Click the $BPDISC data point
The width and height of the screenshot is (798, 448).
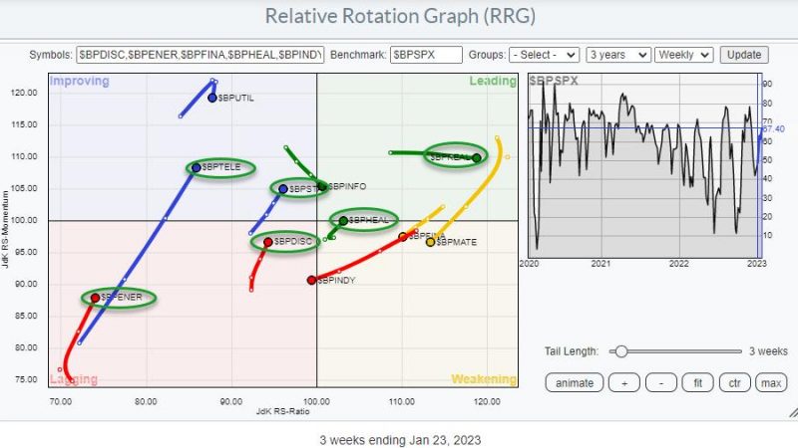[267, 242]
